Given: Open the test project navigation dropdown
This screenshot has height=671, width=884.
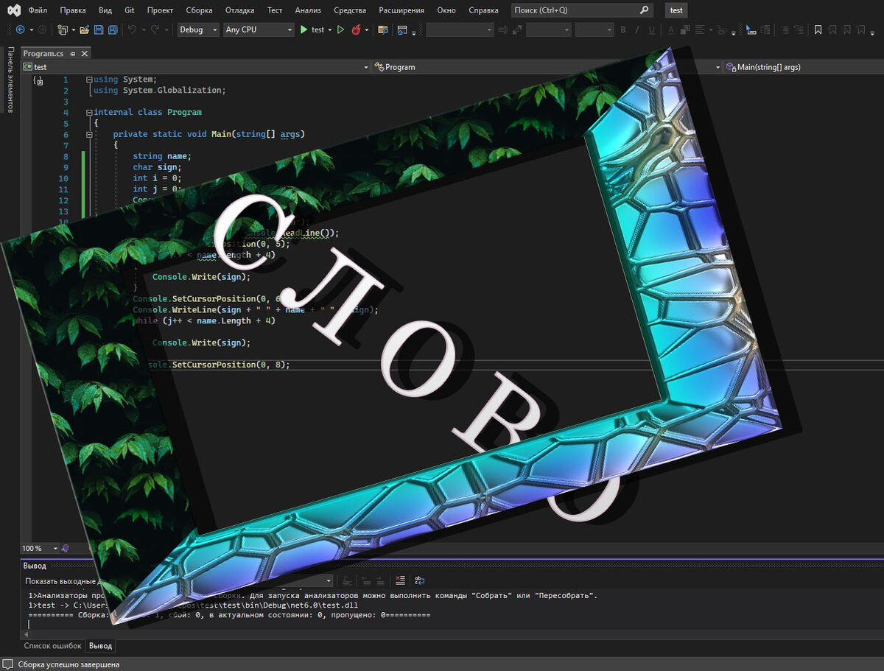Looking at the screenshot, I should (x=196, y=67).
